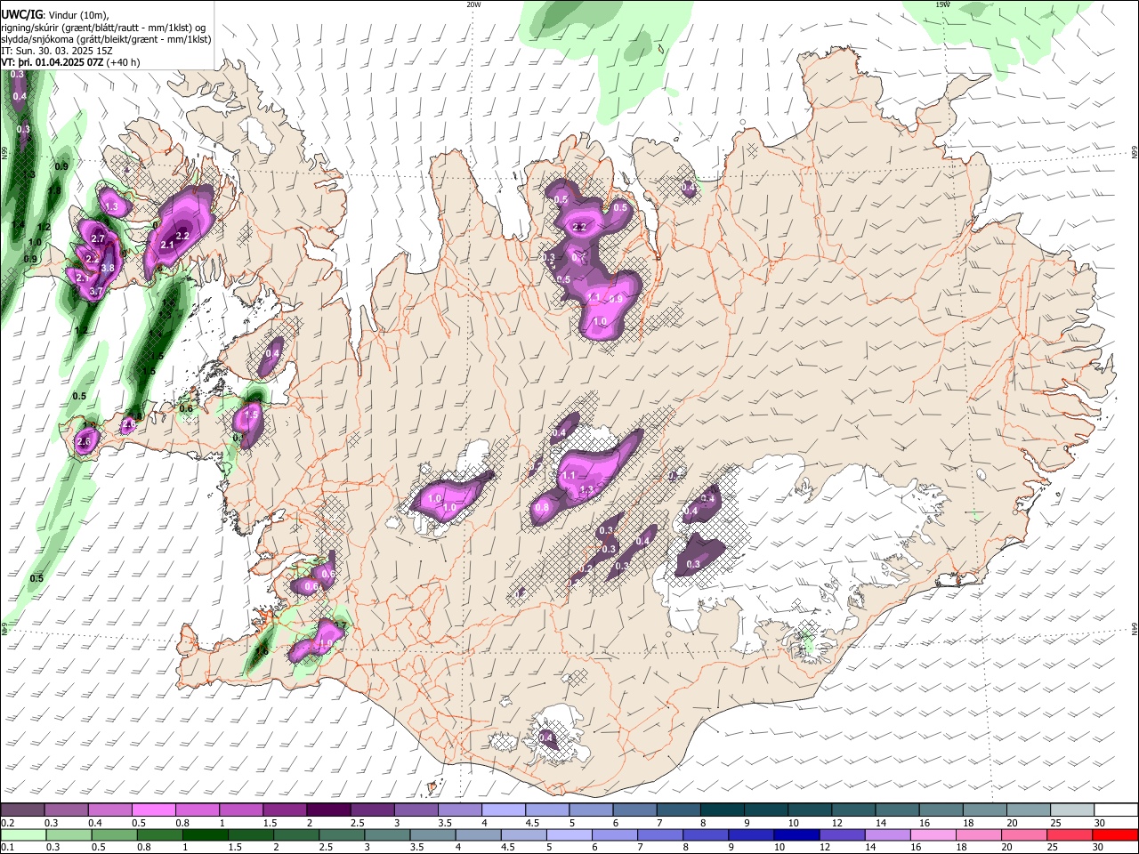Screen dimensions: 1139x854
Task: Pick the red 25 rain legend swatch
Action: (x=1069, y=835)
